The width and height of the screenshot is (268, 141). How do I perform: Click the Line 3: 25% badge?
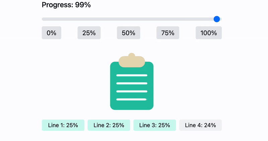(154, 125)
